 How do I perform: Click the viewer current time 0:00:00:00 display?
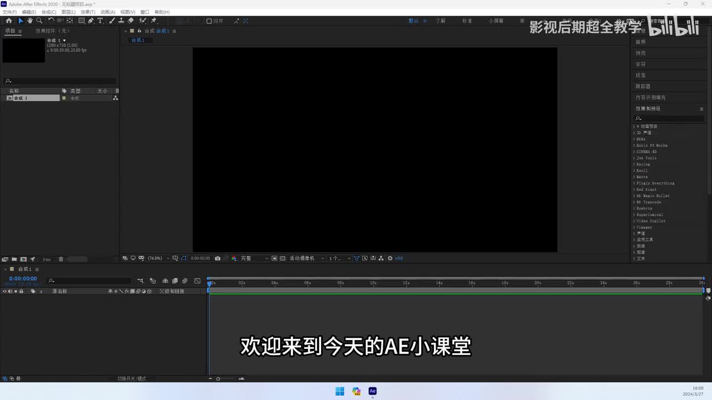(200, 258)
